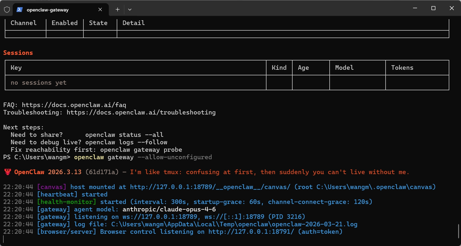This screenshot has width=461, height=246.
Task: Click the PowerShell icon on the tab
Action: coord(19,10)
